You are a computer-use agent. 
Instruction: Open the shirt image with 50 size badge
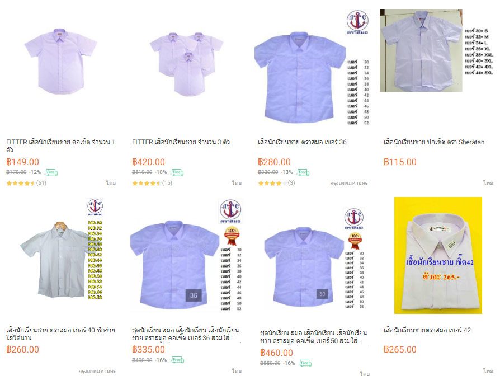click(x=314, y=258)
